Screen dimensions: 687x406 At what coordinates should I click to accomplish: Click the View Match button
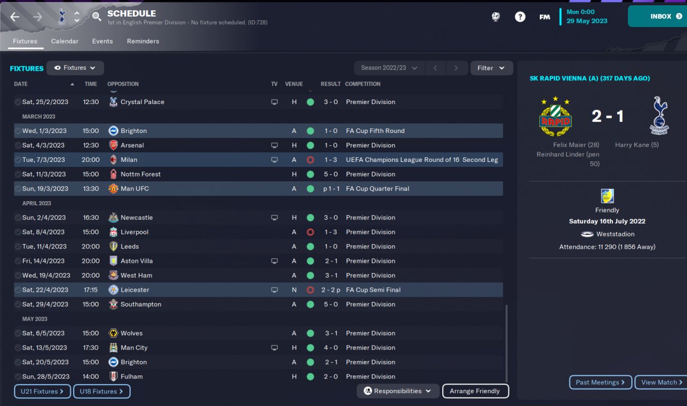click(x=661, y=382)
